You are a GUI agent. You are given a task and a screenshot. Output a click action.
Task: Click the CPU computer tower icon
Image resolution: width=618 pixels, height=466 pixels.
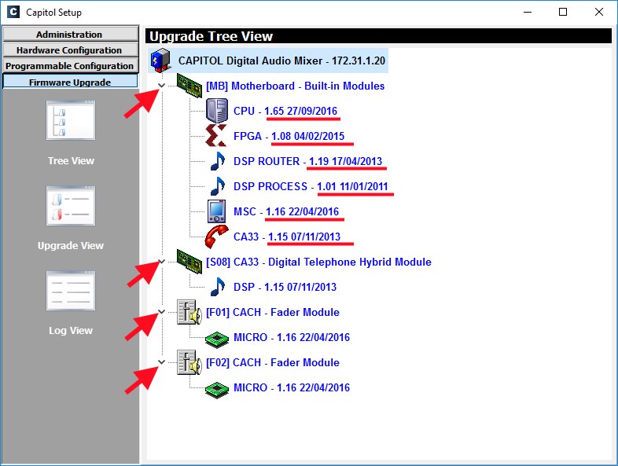[x=217, y=111]
